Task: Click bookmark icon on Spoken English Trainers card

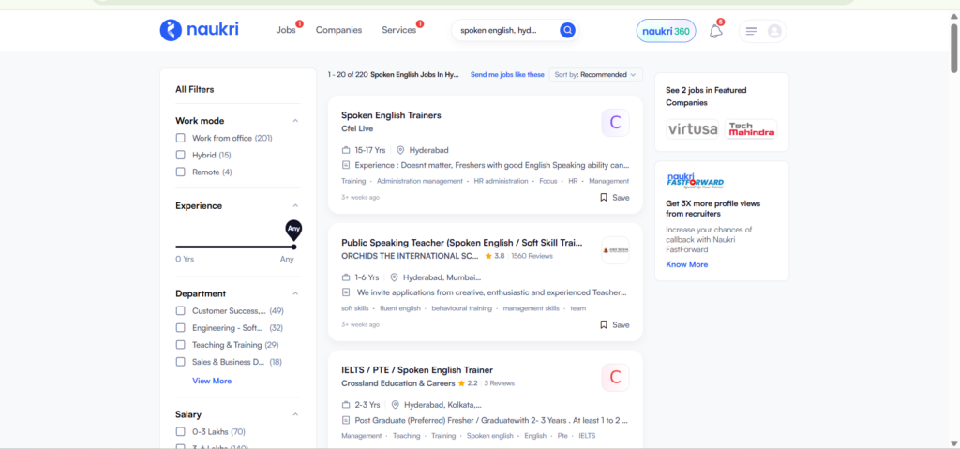Action: (x=604, y=197)
